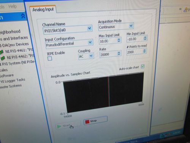The height and width of the screenshot is (143, 190).
Task: Open the Acquisition Mode dropdown
Action: (131, 26)
